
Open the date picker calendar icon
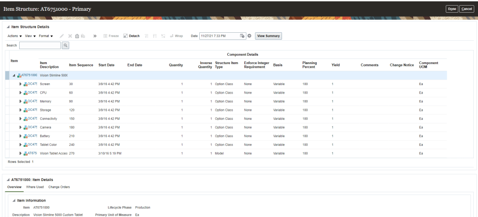[242, 36]
